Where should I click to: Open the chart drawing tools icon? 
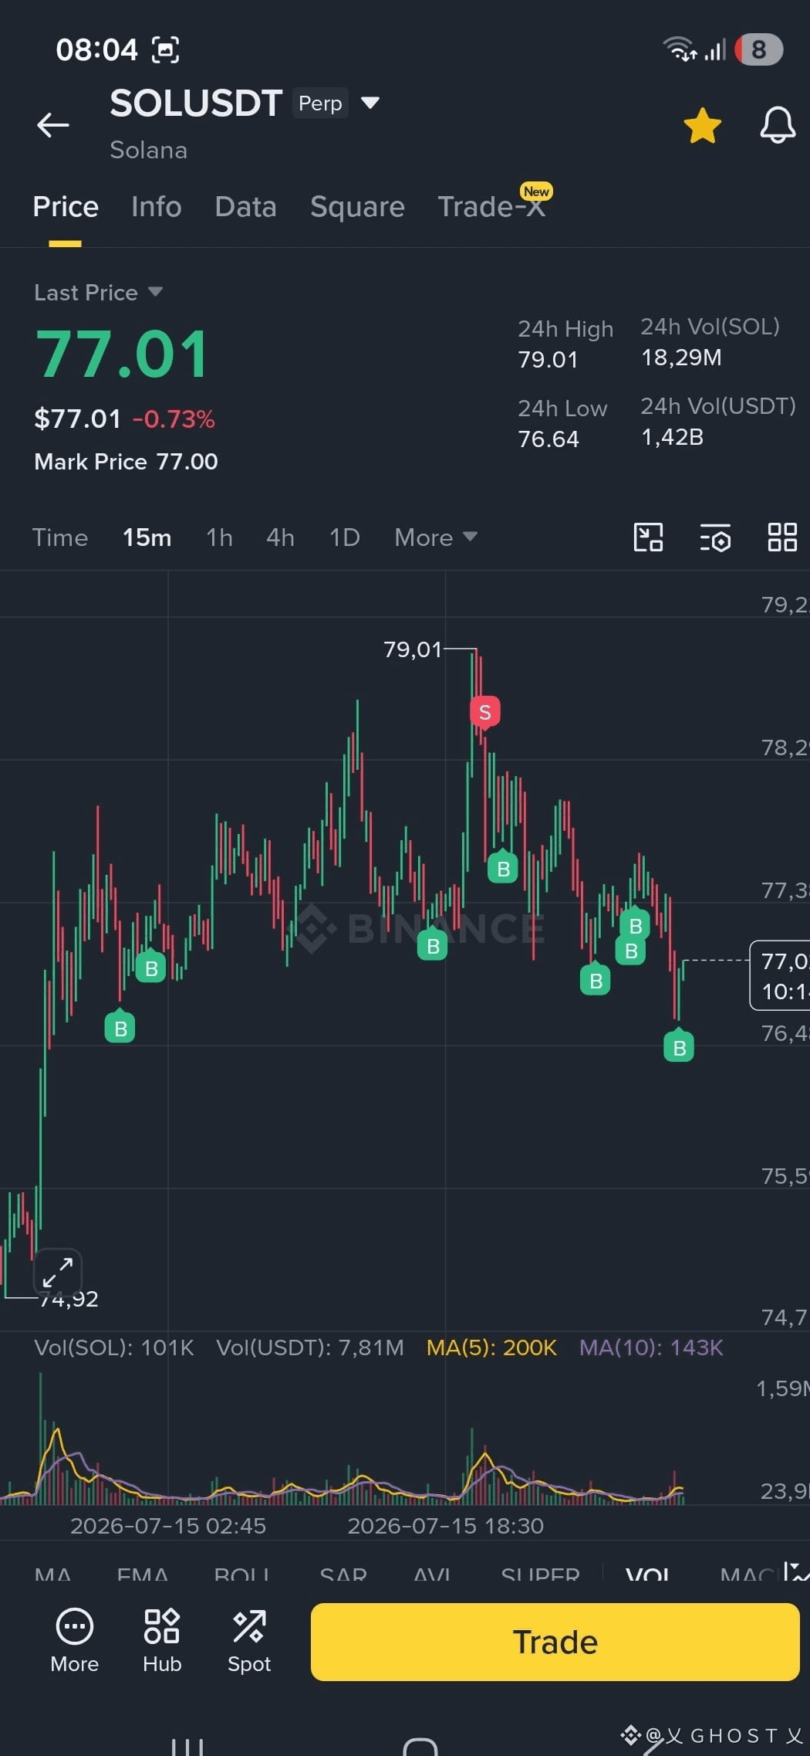pyautogui.click(x=648, y=537)
